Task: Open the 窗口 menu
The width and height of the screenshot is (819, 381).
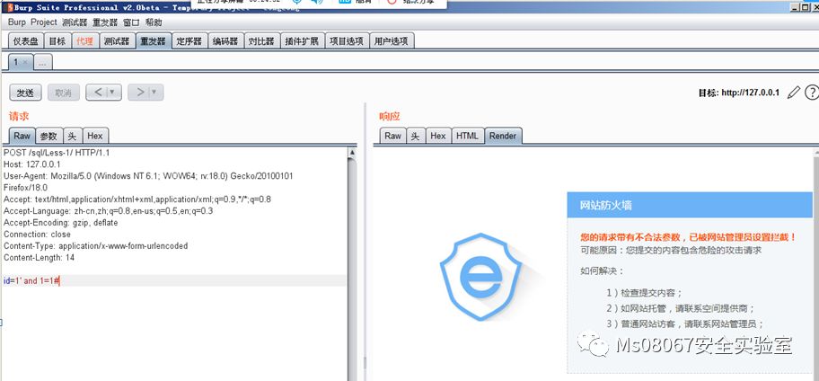Action: coord(132,22)
